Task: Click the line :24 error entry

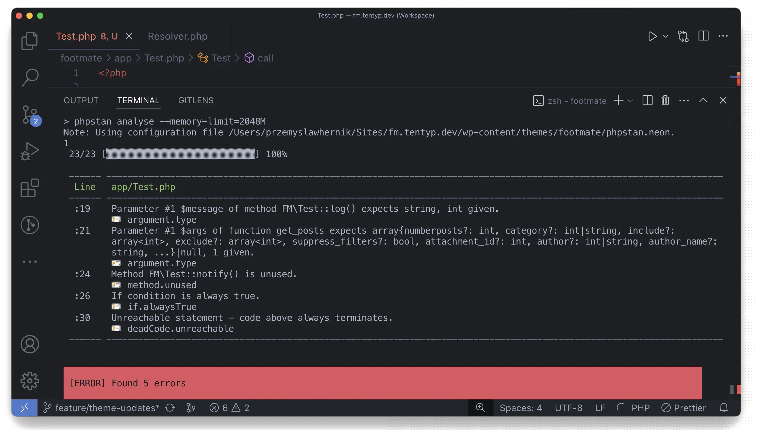Action: pos(204,274)
